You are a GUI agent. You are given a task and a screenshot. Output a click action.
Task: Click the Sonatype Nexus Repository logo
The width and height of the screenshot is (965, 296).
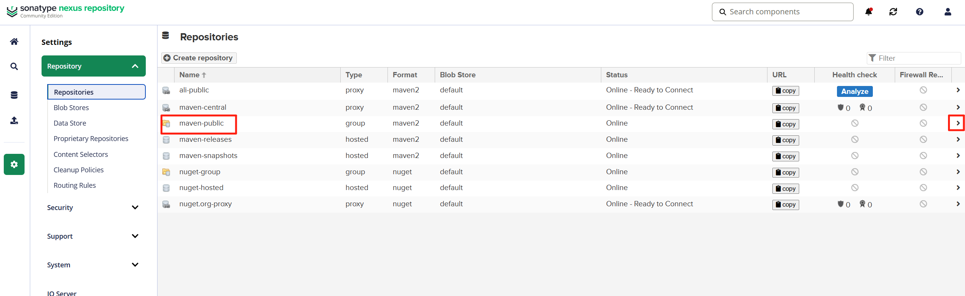click(x=65, y=11)
